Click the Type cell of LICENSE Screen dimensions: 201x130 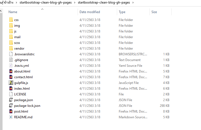point(121,94)
